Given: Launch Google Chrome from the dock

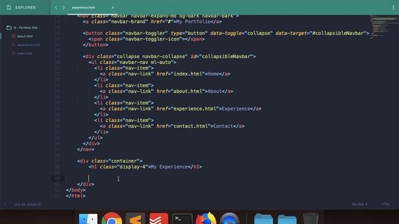Looking at the screenshot, I should (112, 218).
